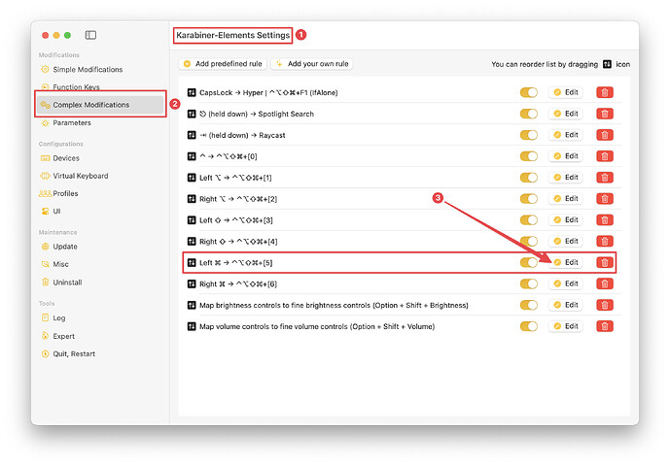670x466 pixels.
Task: Click drag handle of brightness controls rule
Action: coord(192,305)
